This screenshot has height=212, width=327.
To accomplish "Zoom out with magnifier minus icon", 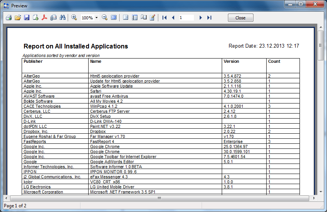I will (105, 18).
